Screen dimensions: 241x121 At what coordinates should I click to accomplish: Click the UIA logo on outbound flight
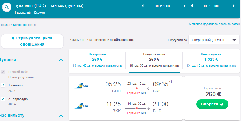pyautogui.click(x=81, y=86)
